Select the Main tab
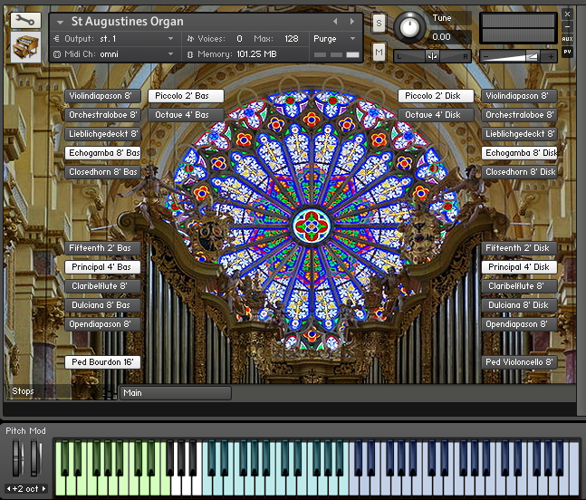This screenshot has height=500, width=586. [x=176, y=393]
